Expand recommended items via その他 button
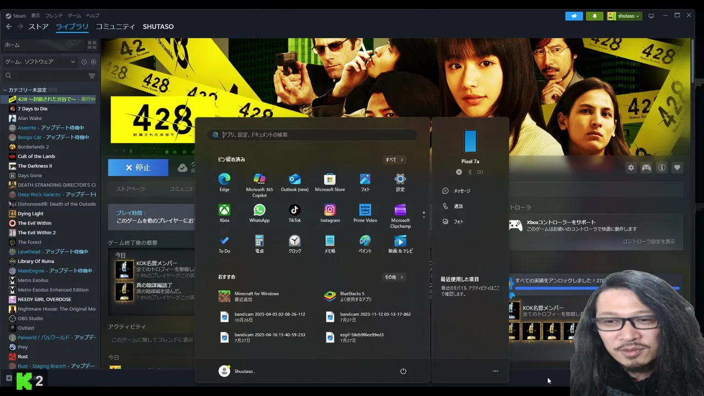The width and height of the screenshot is (704, 396). pyautogui.click(x=394, y=277)
